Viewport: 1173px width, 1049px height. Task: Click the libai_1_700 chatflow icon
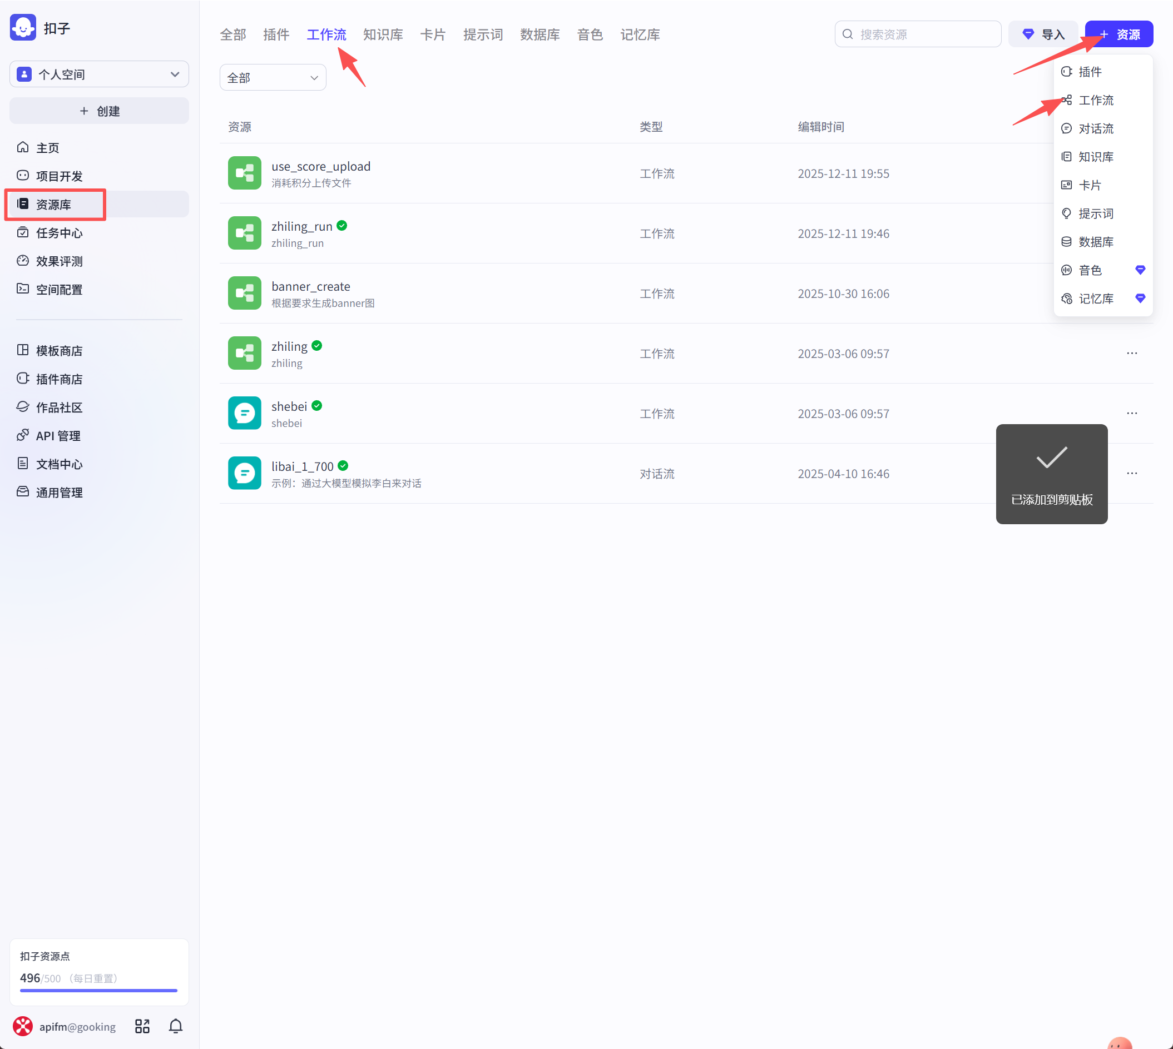(x=245, y=473)
